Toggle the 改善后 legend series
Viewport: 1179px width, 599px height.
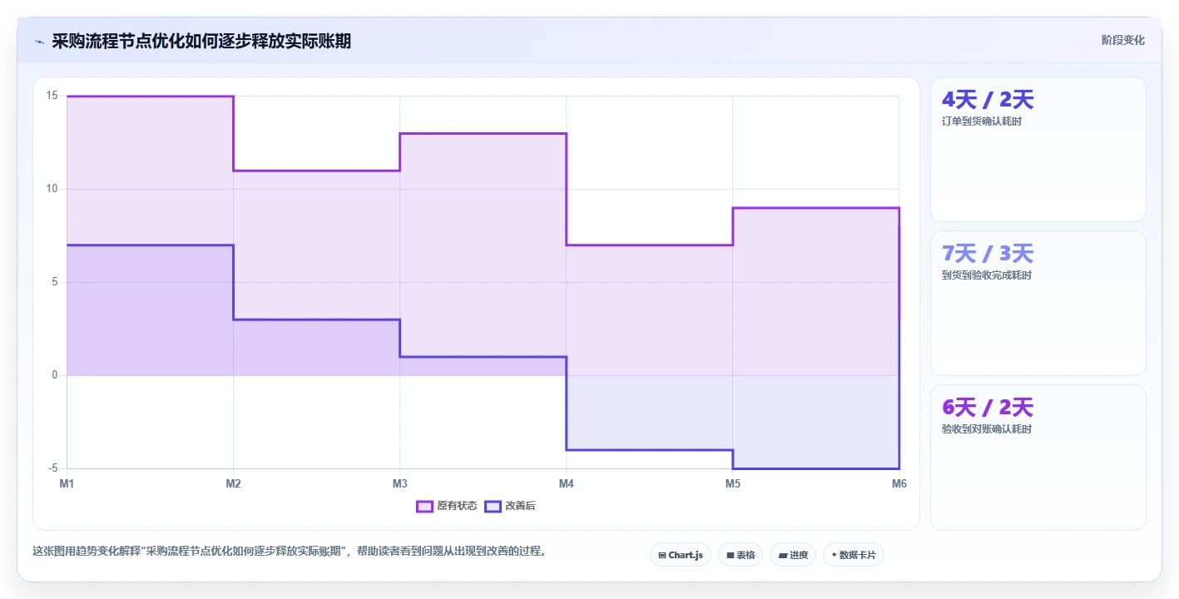[510, 506]
